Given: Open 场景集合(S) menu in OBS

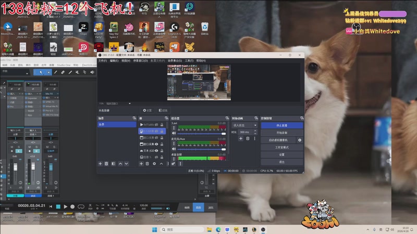Looking at the screenshot, I should click(x=175, y=61).
